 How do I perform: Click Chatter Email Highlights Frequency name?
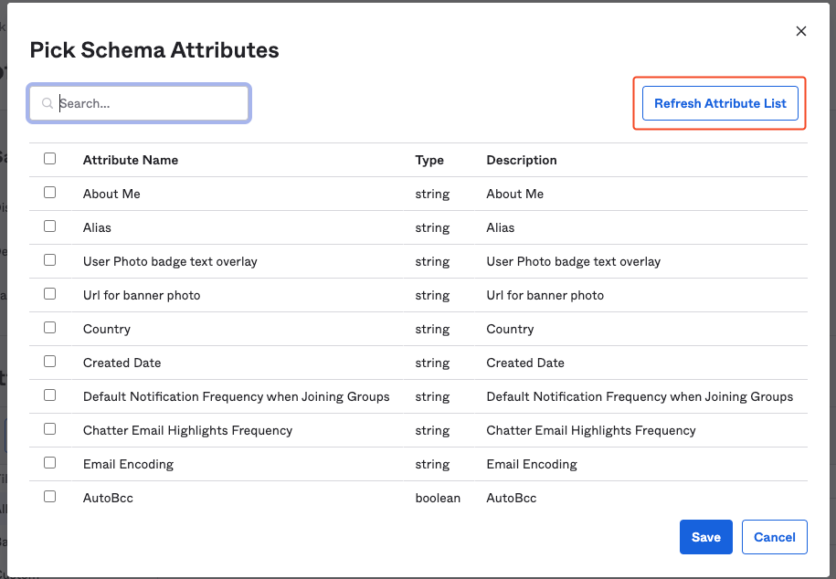point(187,430)
